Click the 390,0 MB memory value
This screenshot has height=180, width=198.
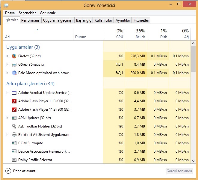137,73
